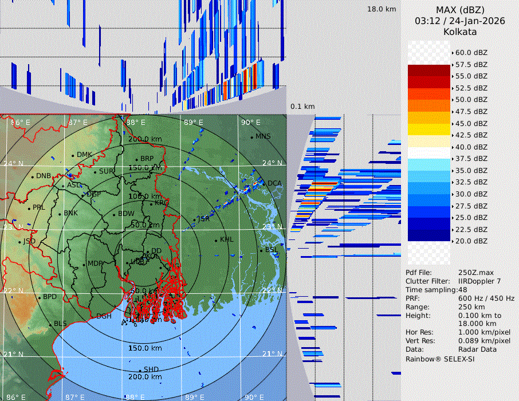519x401 pixels.
Task: Select the dark blue 20.0 dBZ swatch
Action: tap(428, 235)
